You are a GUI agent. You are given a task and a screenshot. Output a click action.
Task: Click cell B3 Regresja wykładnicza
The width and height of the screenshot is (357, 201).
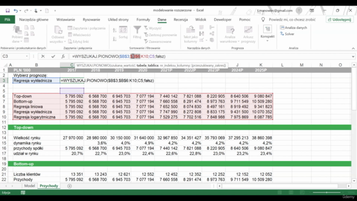(x=36, y=80)
